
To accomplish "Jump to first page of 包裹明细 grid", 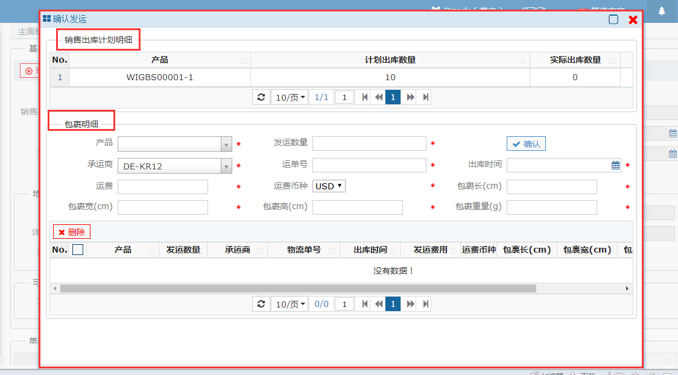I will [x=365, y=304].
